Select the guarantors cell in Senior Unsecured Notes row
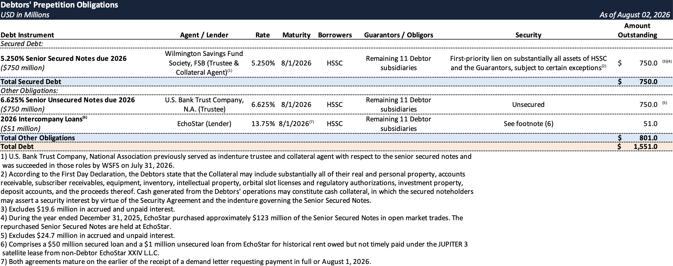Screen dimensions: 673x266 point(399,105)
